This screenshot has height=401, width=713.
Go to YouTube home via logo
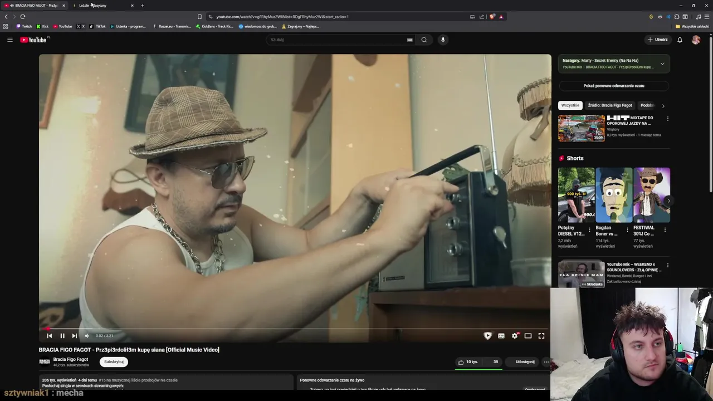[x=33, y=40]
